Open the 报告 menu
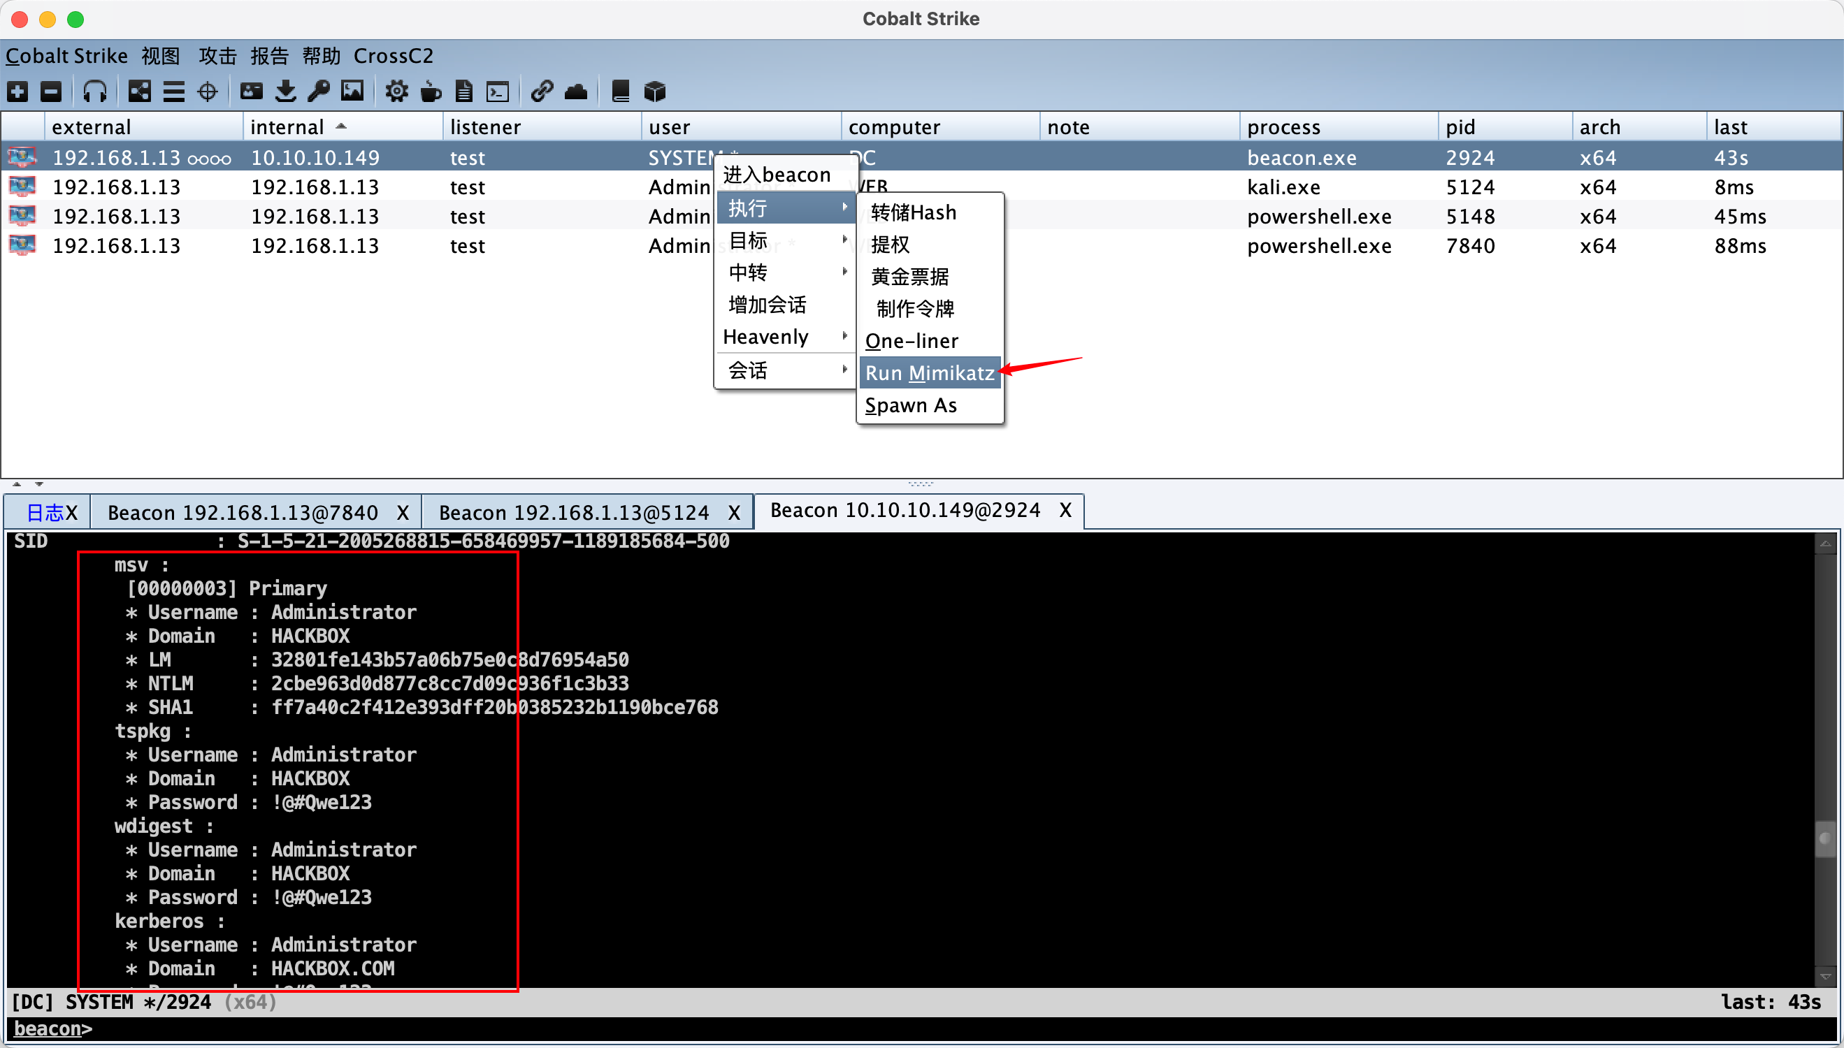The height and width of the screenshot is (1048, 1844). tap(269, 55)
